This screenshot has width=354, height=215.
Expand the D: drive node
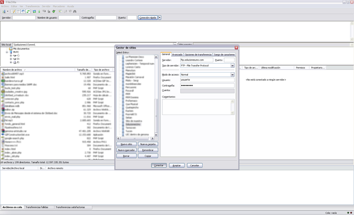click(11, 59)
